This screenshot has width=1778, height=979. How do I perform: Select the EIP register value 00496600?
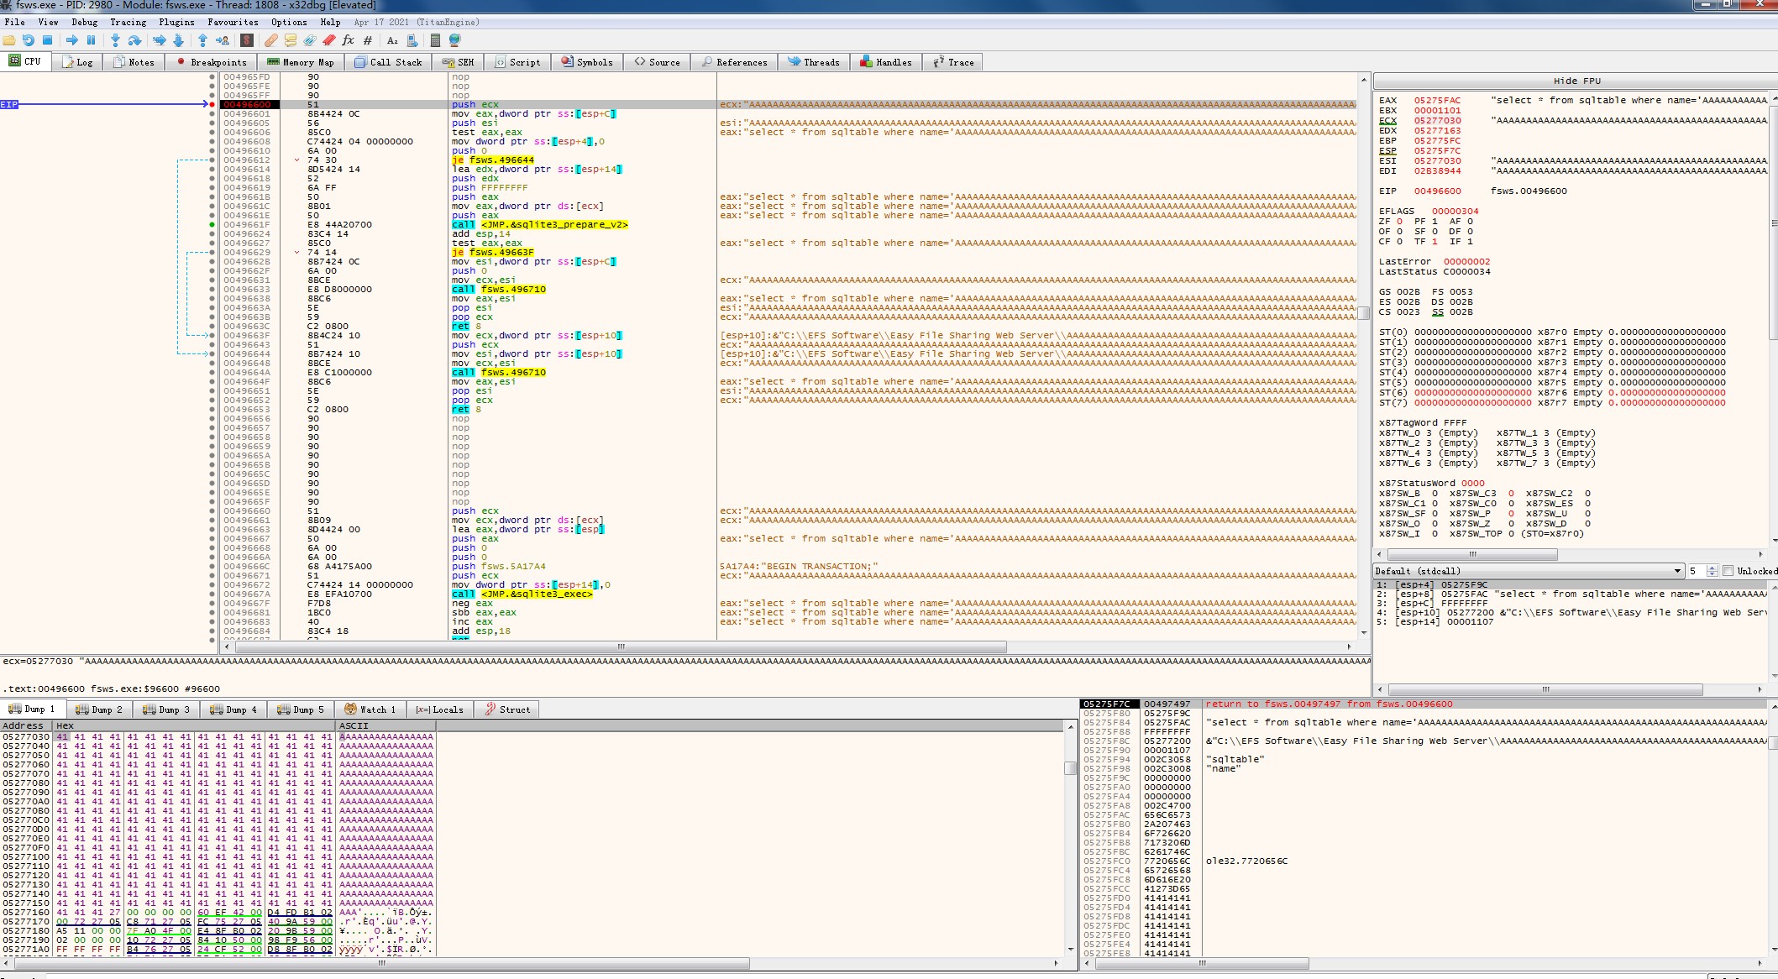point(1437,191)
